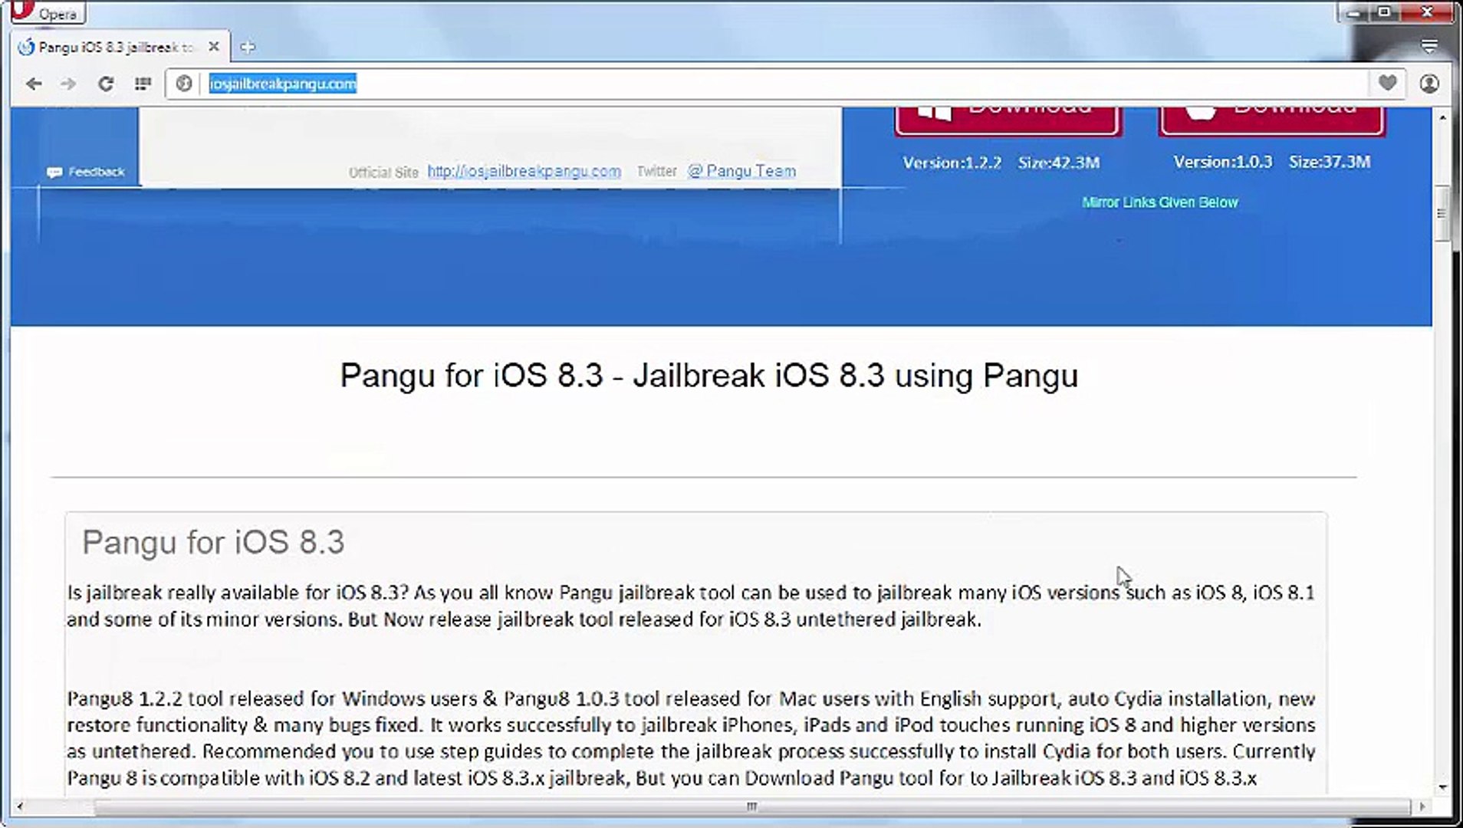Open the tab menu chevron at top right
The height and width of the screenshot is (828, 1463).
[1428, 44]
